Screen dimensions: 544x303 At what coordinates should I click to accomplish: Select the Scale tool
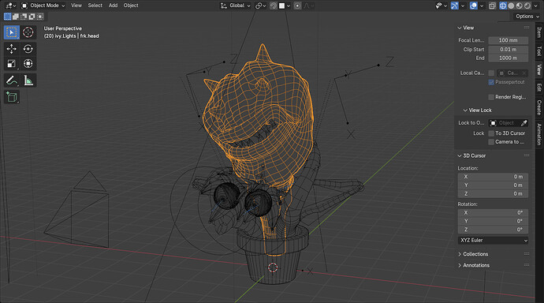tap(12, 63)
